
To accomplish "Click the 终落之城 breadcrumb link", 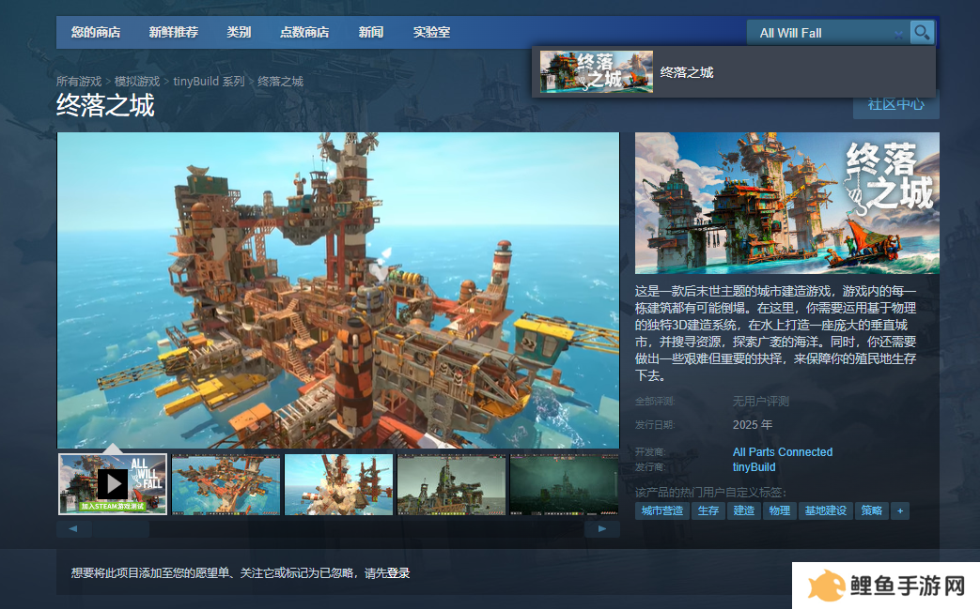I will click(280, 81).
